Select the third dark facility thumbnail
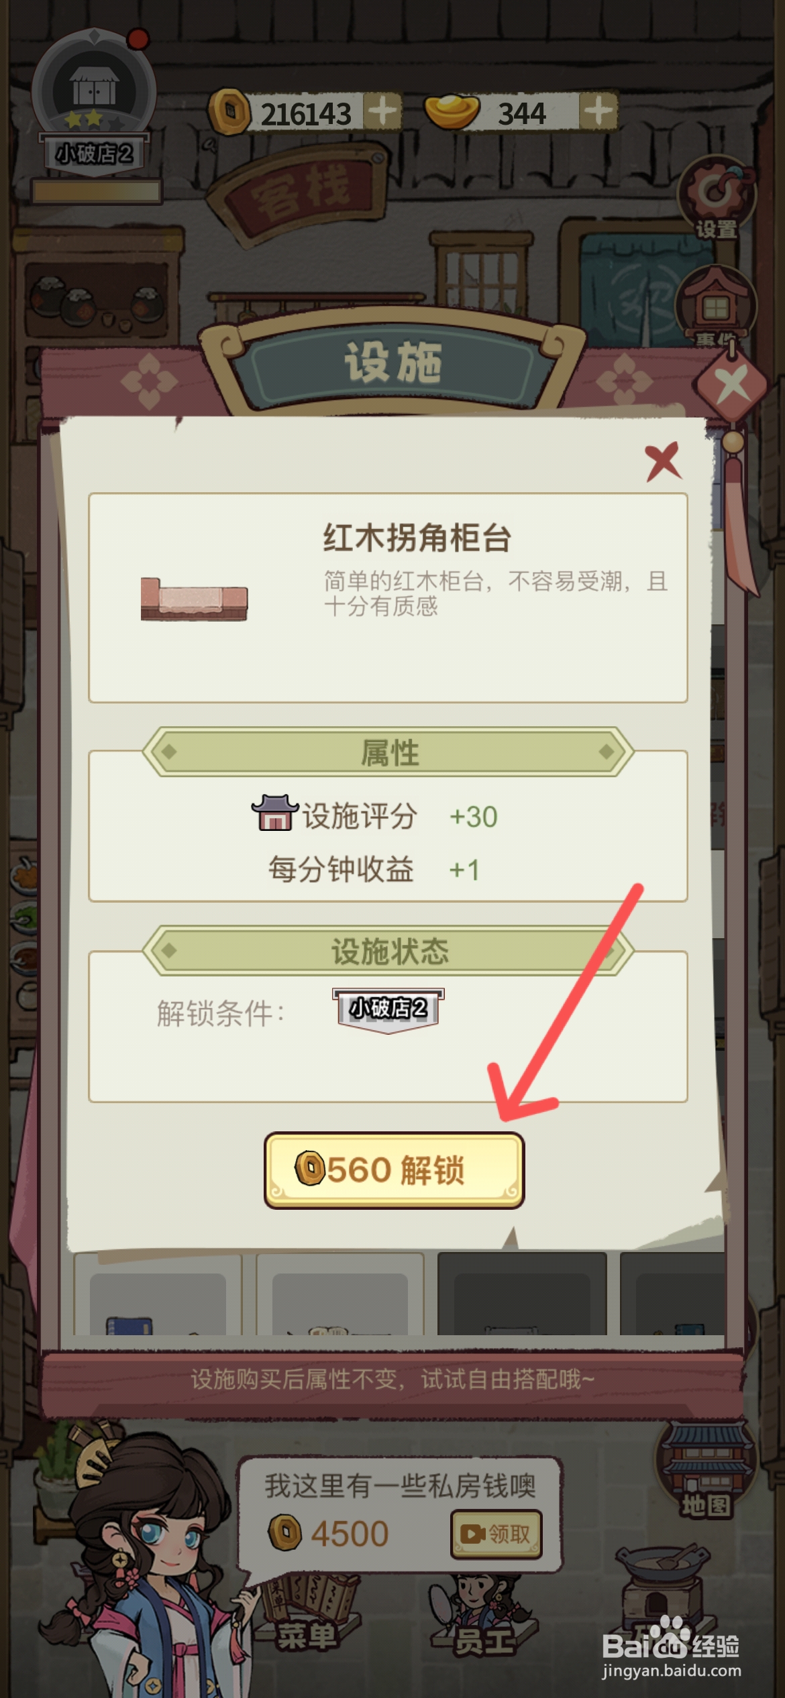This screenshot has width=785, height=1698. (522, 1293)
